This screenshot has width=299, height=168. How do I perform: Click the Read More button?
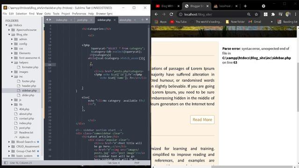(202, 119)
